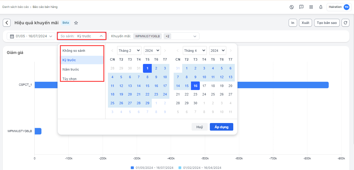Choose the Năm trước comparison option
Viewport: 354px width, 170px height.
pos(71,69)
